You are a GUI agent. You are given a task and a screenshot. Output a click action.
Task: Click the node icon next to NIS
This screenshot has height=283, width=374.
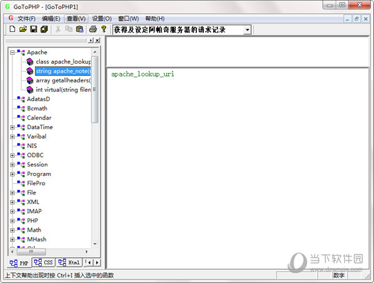click(21, 146)
